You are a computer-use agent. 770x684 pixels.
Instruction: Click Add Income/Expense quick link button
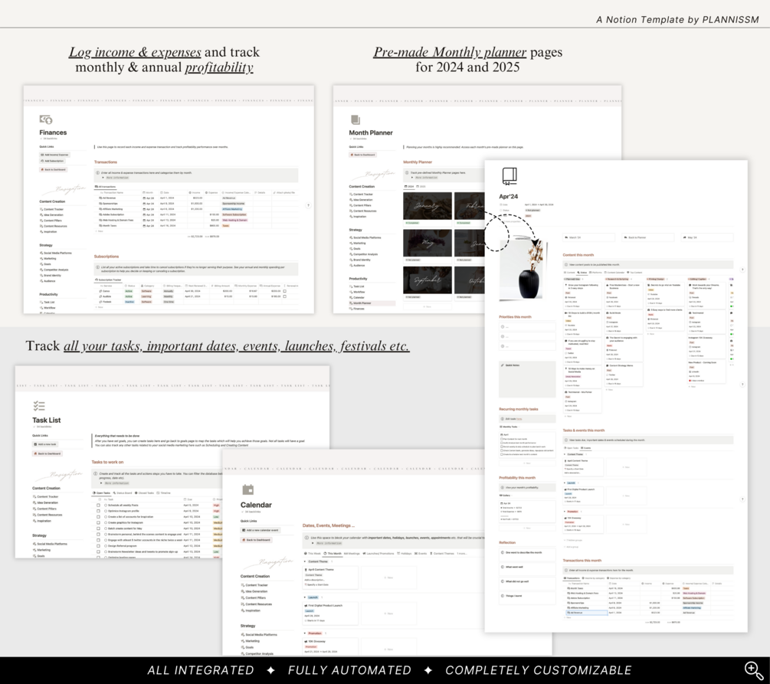point(54,155)
